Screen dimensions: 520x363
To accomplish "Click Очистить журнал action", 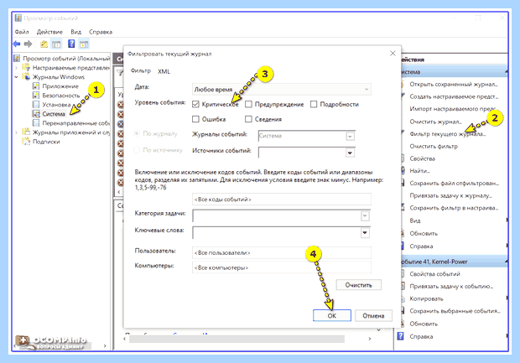I will 436,122.
